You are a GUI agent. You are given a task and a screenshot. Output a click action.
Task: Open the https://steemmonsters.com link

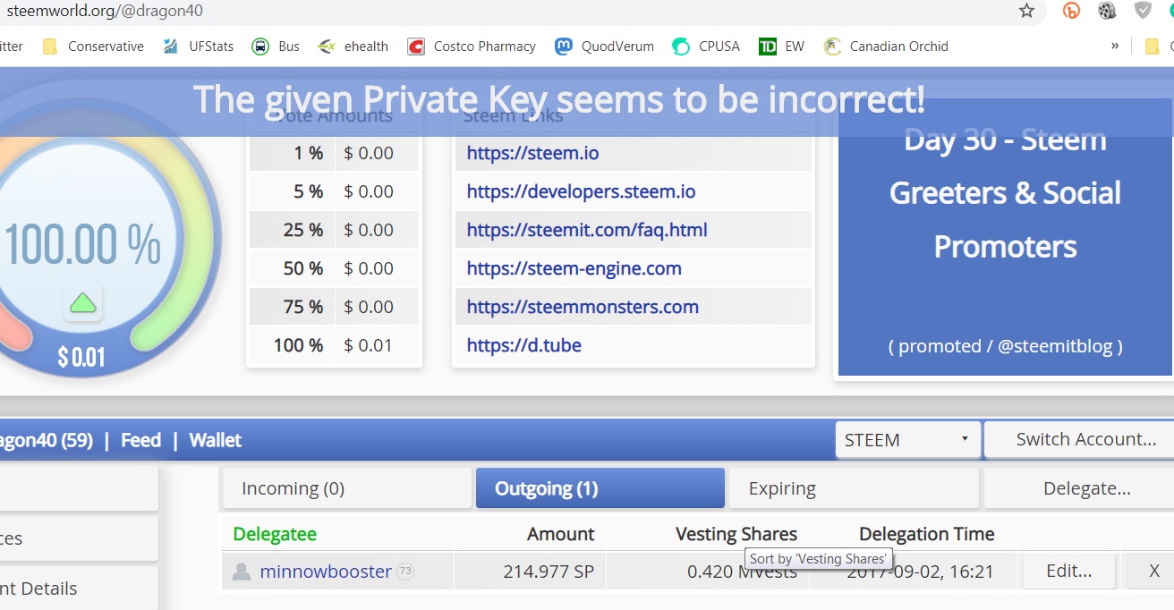(583, 307)
